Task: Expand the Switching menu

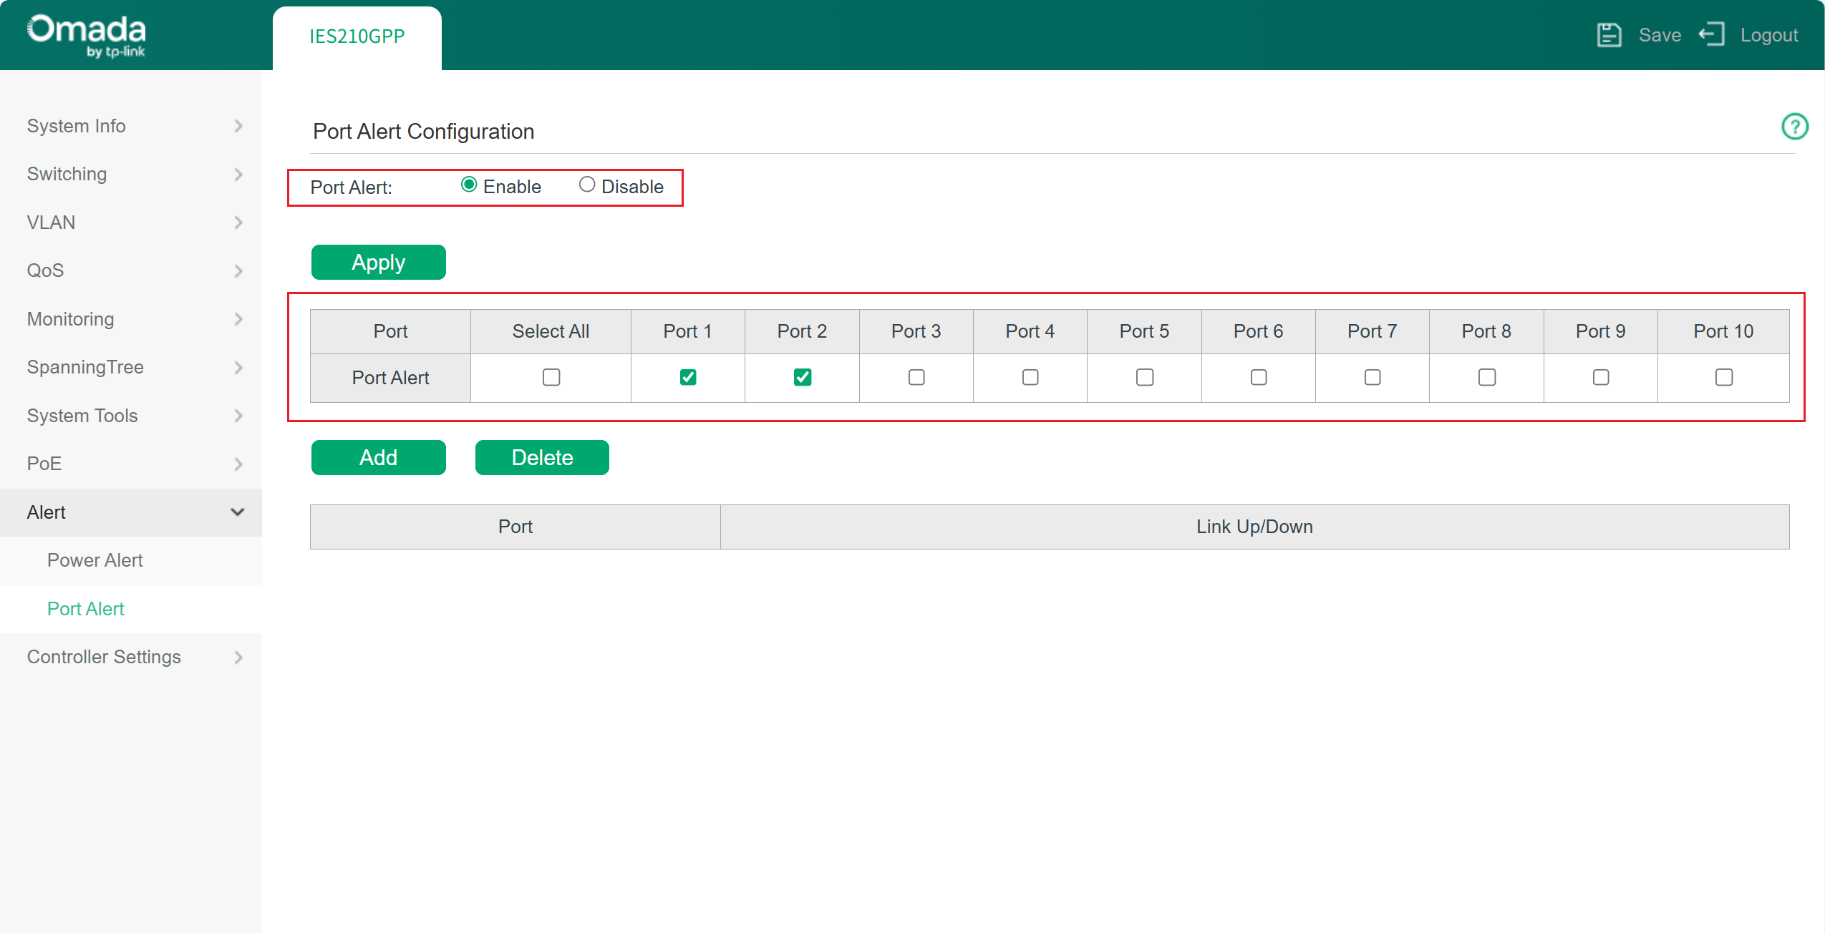Action: click(x=67, y=174)
